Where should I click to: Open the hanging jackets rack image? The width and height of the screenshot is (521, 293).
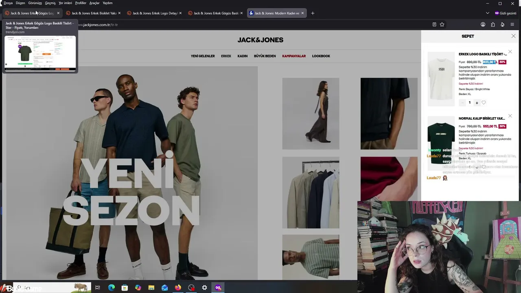(x=311, y=192)
